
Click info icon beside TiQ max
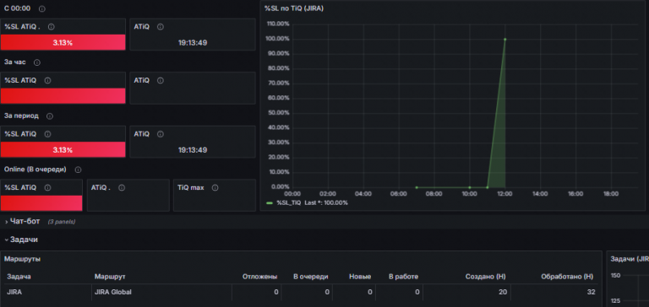[x=215, y=187]
